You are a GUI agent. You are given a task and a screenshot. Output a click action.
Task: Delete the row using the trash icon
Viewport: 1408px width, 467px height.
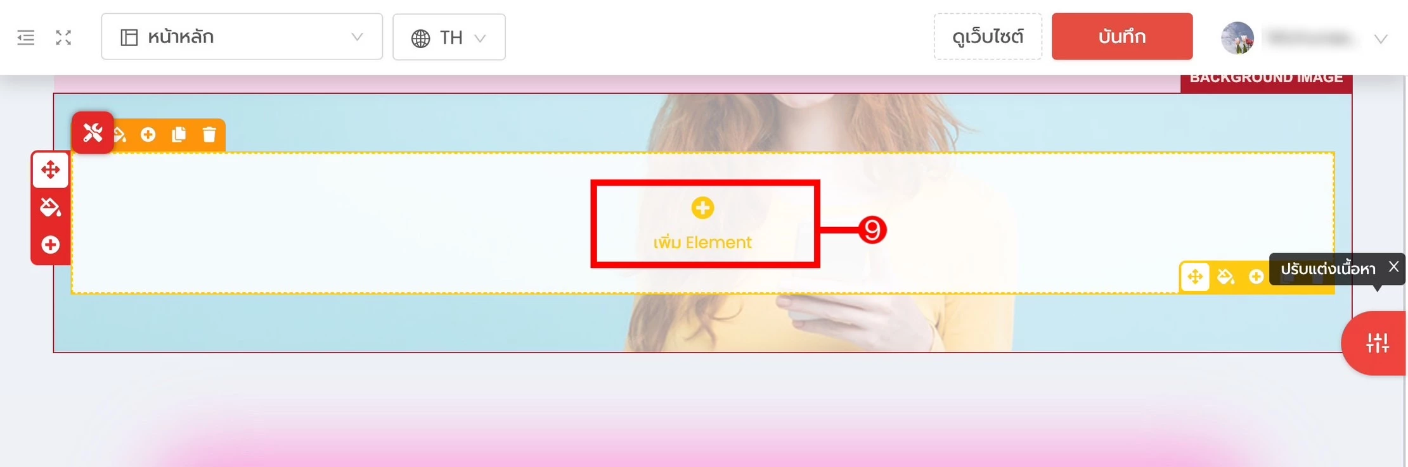point(209,135)
